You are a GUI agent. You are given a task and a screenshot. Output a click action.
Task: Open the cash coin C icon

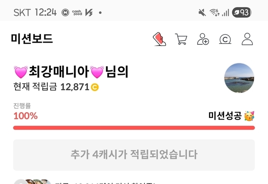[x=225, y=39]
